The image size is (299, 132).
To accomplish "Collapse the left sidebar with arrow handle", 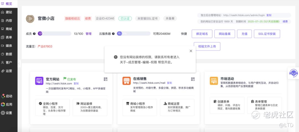I will point(19,64).
